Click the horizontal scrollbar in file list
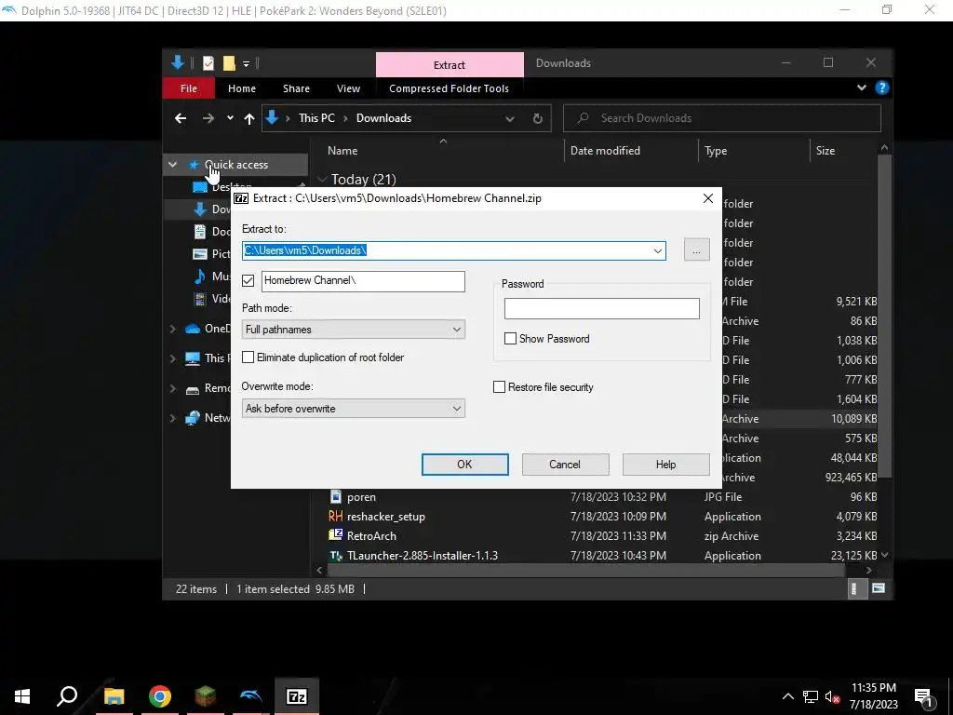953x715 pixels. 586,571
